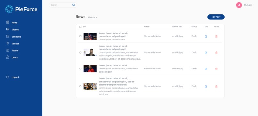Delete the last post in the list
This screenshot has height=116, width=258.
pyautogui.click(x=216, y=86)
